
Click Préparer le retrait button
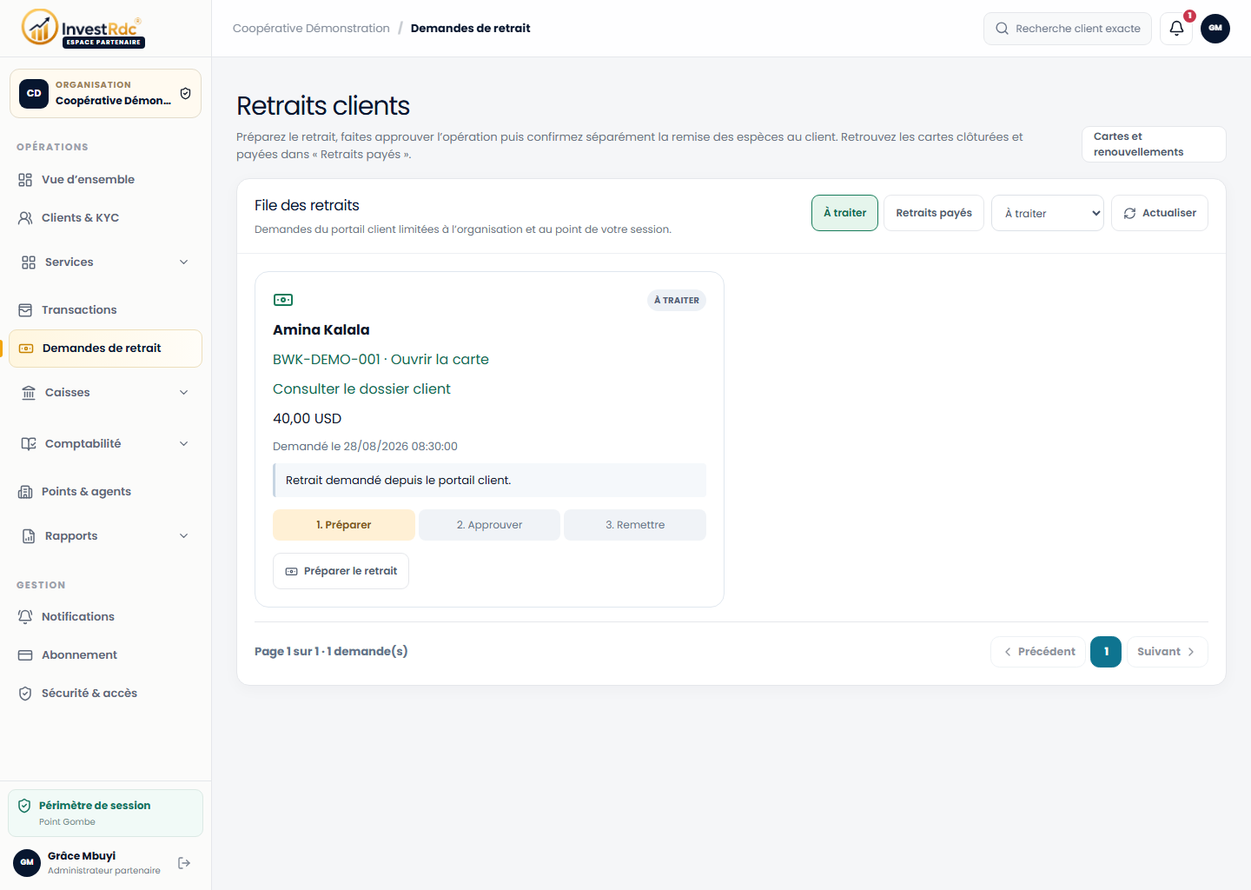click(x=341, y=571)
